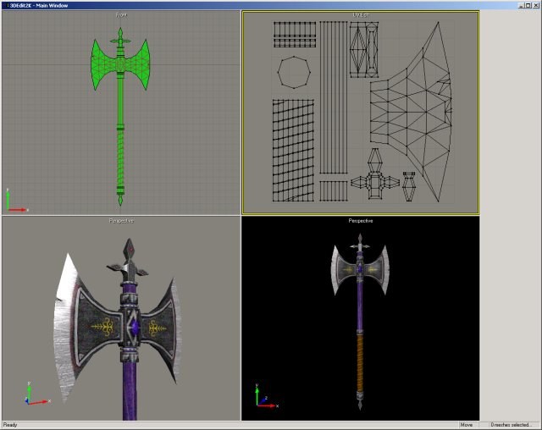Click the Perspective label of the black viewport

coord(361,221)
